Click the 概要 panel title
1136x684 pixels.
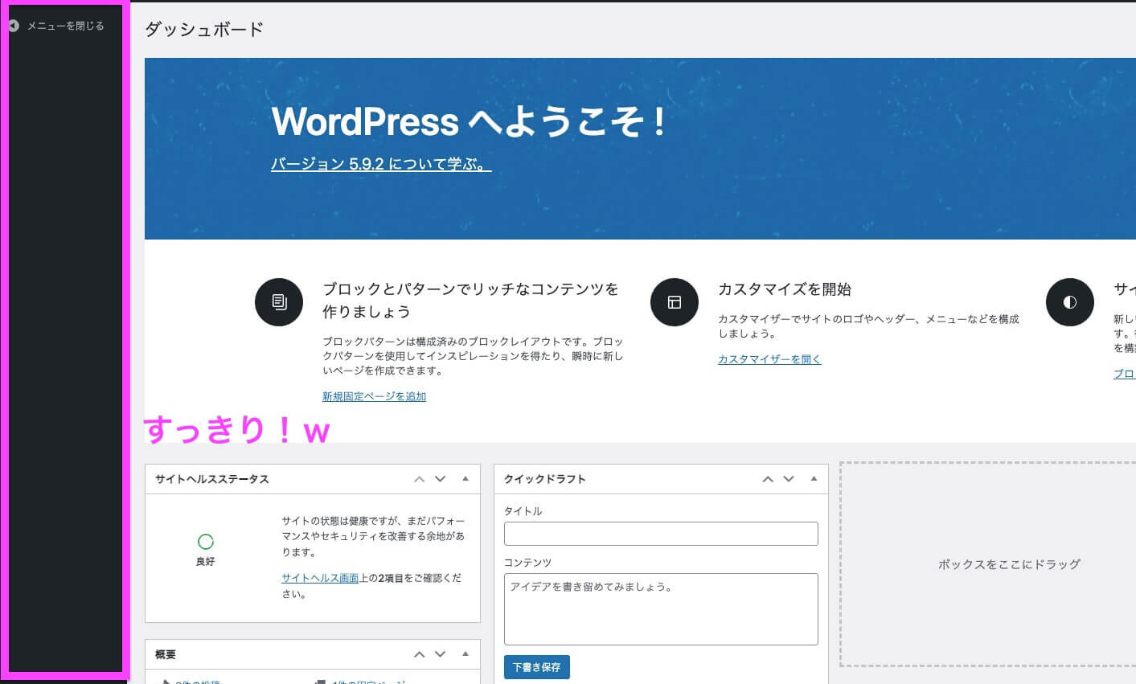click(x=166, y=654)
